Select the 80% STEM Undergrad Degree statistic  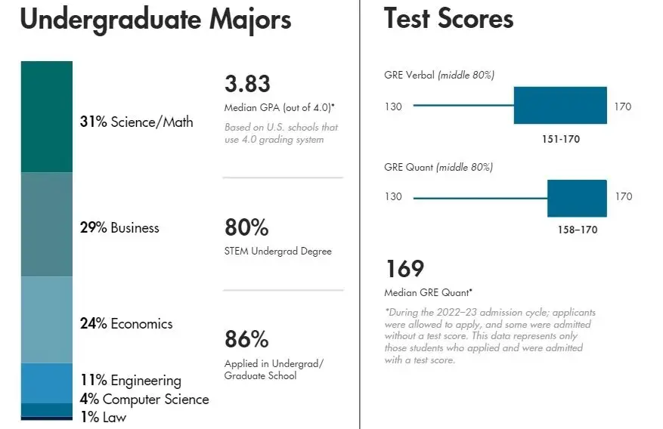pyautogui.click(x=246, y=227)
